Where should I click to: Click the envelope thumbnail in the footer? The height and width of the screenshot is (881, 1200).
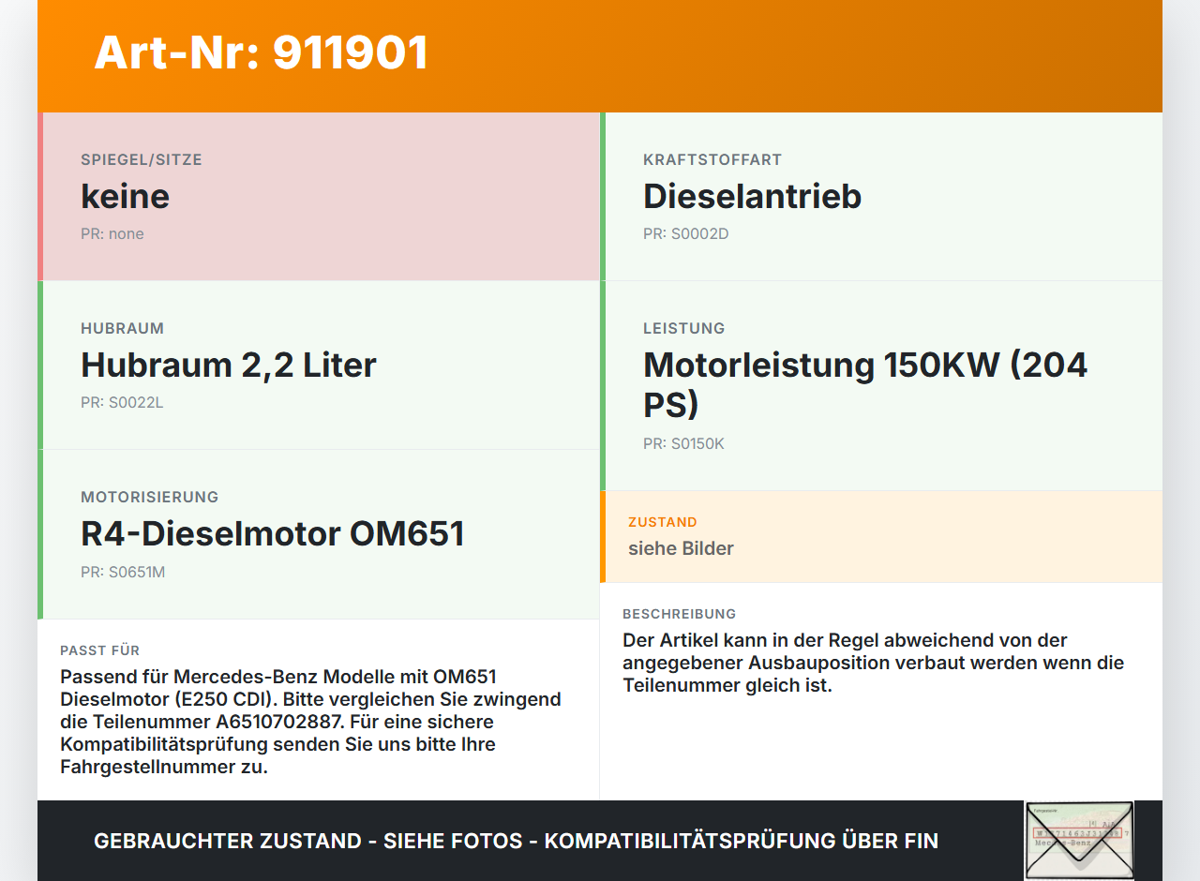coord(1079,841)
